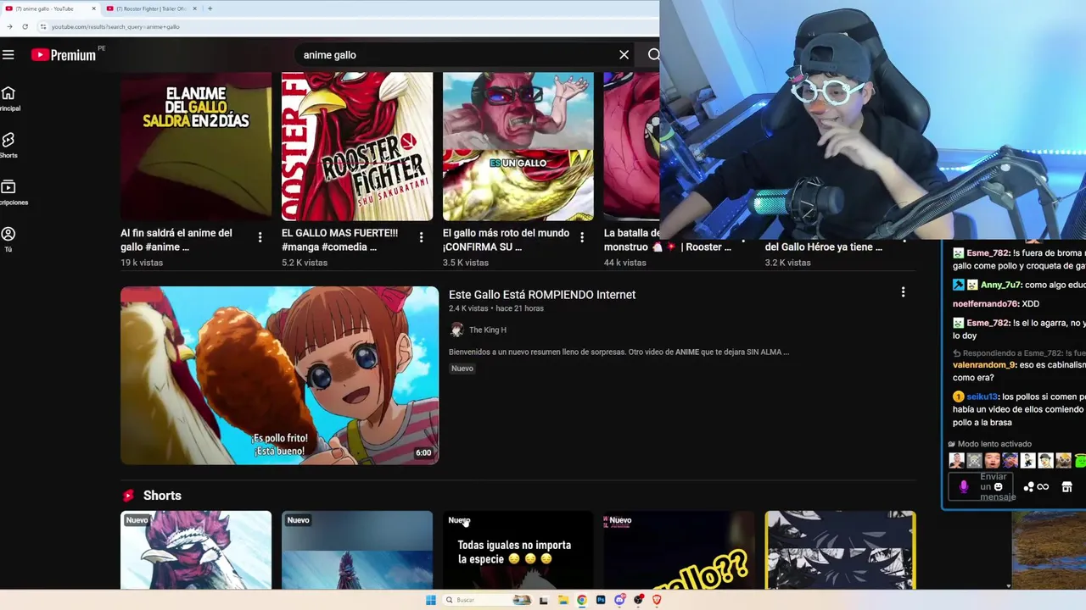Open File Explorer from the taskbar

pos(563,600)
